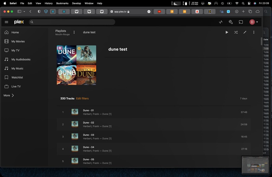The width and height of the screenshot is (272, 177).
Task: Click Edit filters link
Action: [82, 98]
